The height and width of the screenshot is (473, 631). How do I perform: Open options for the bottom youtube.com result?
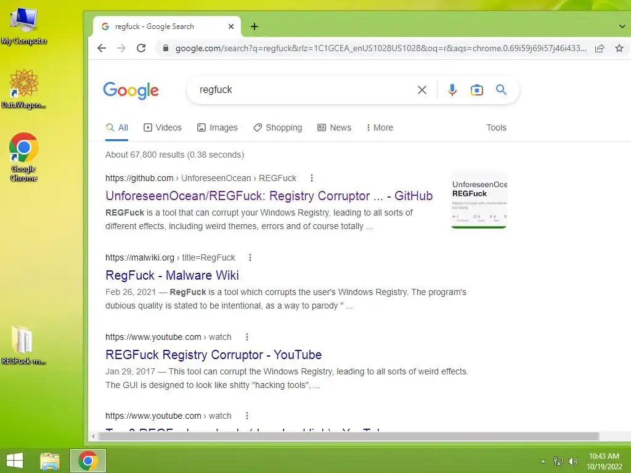pyautogui.click(x=247, y=416)
